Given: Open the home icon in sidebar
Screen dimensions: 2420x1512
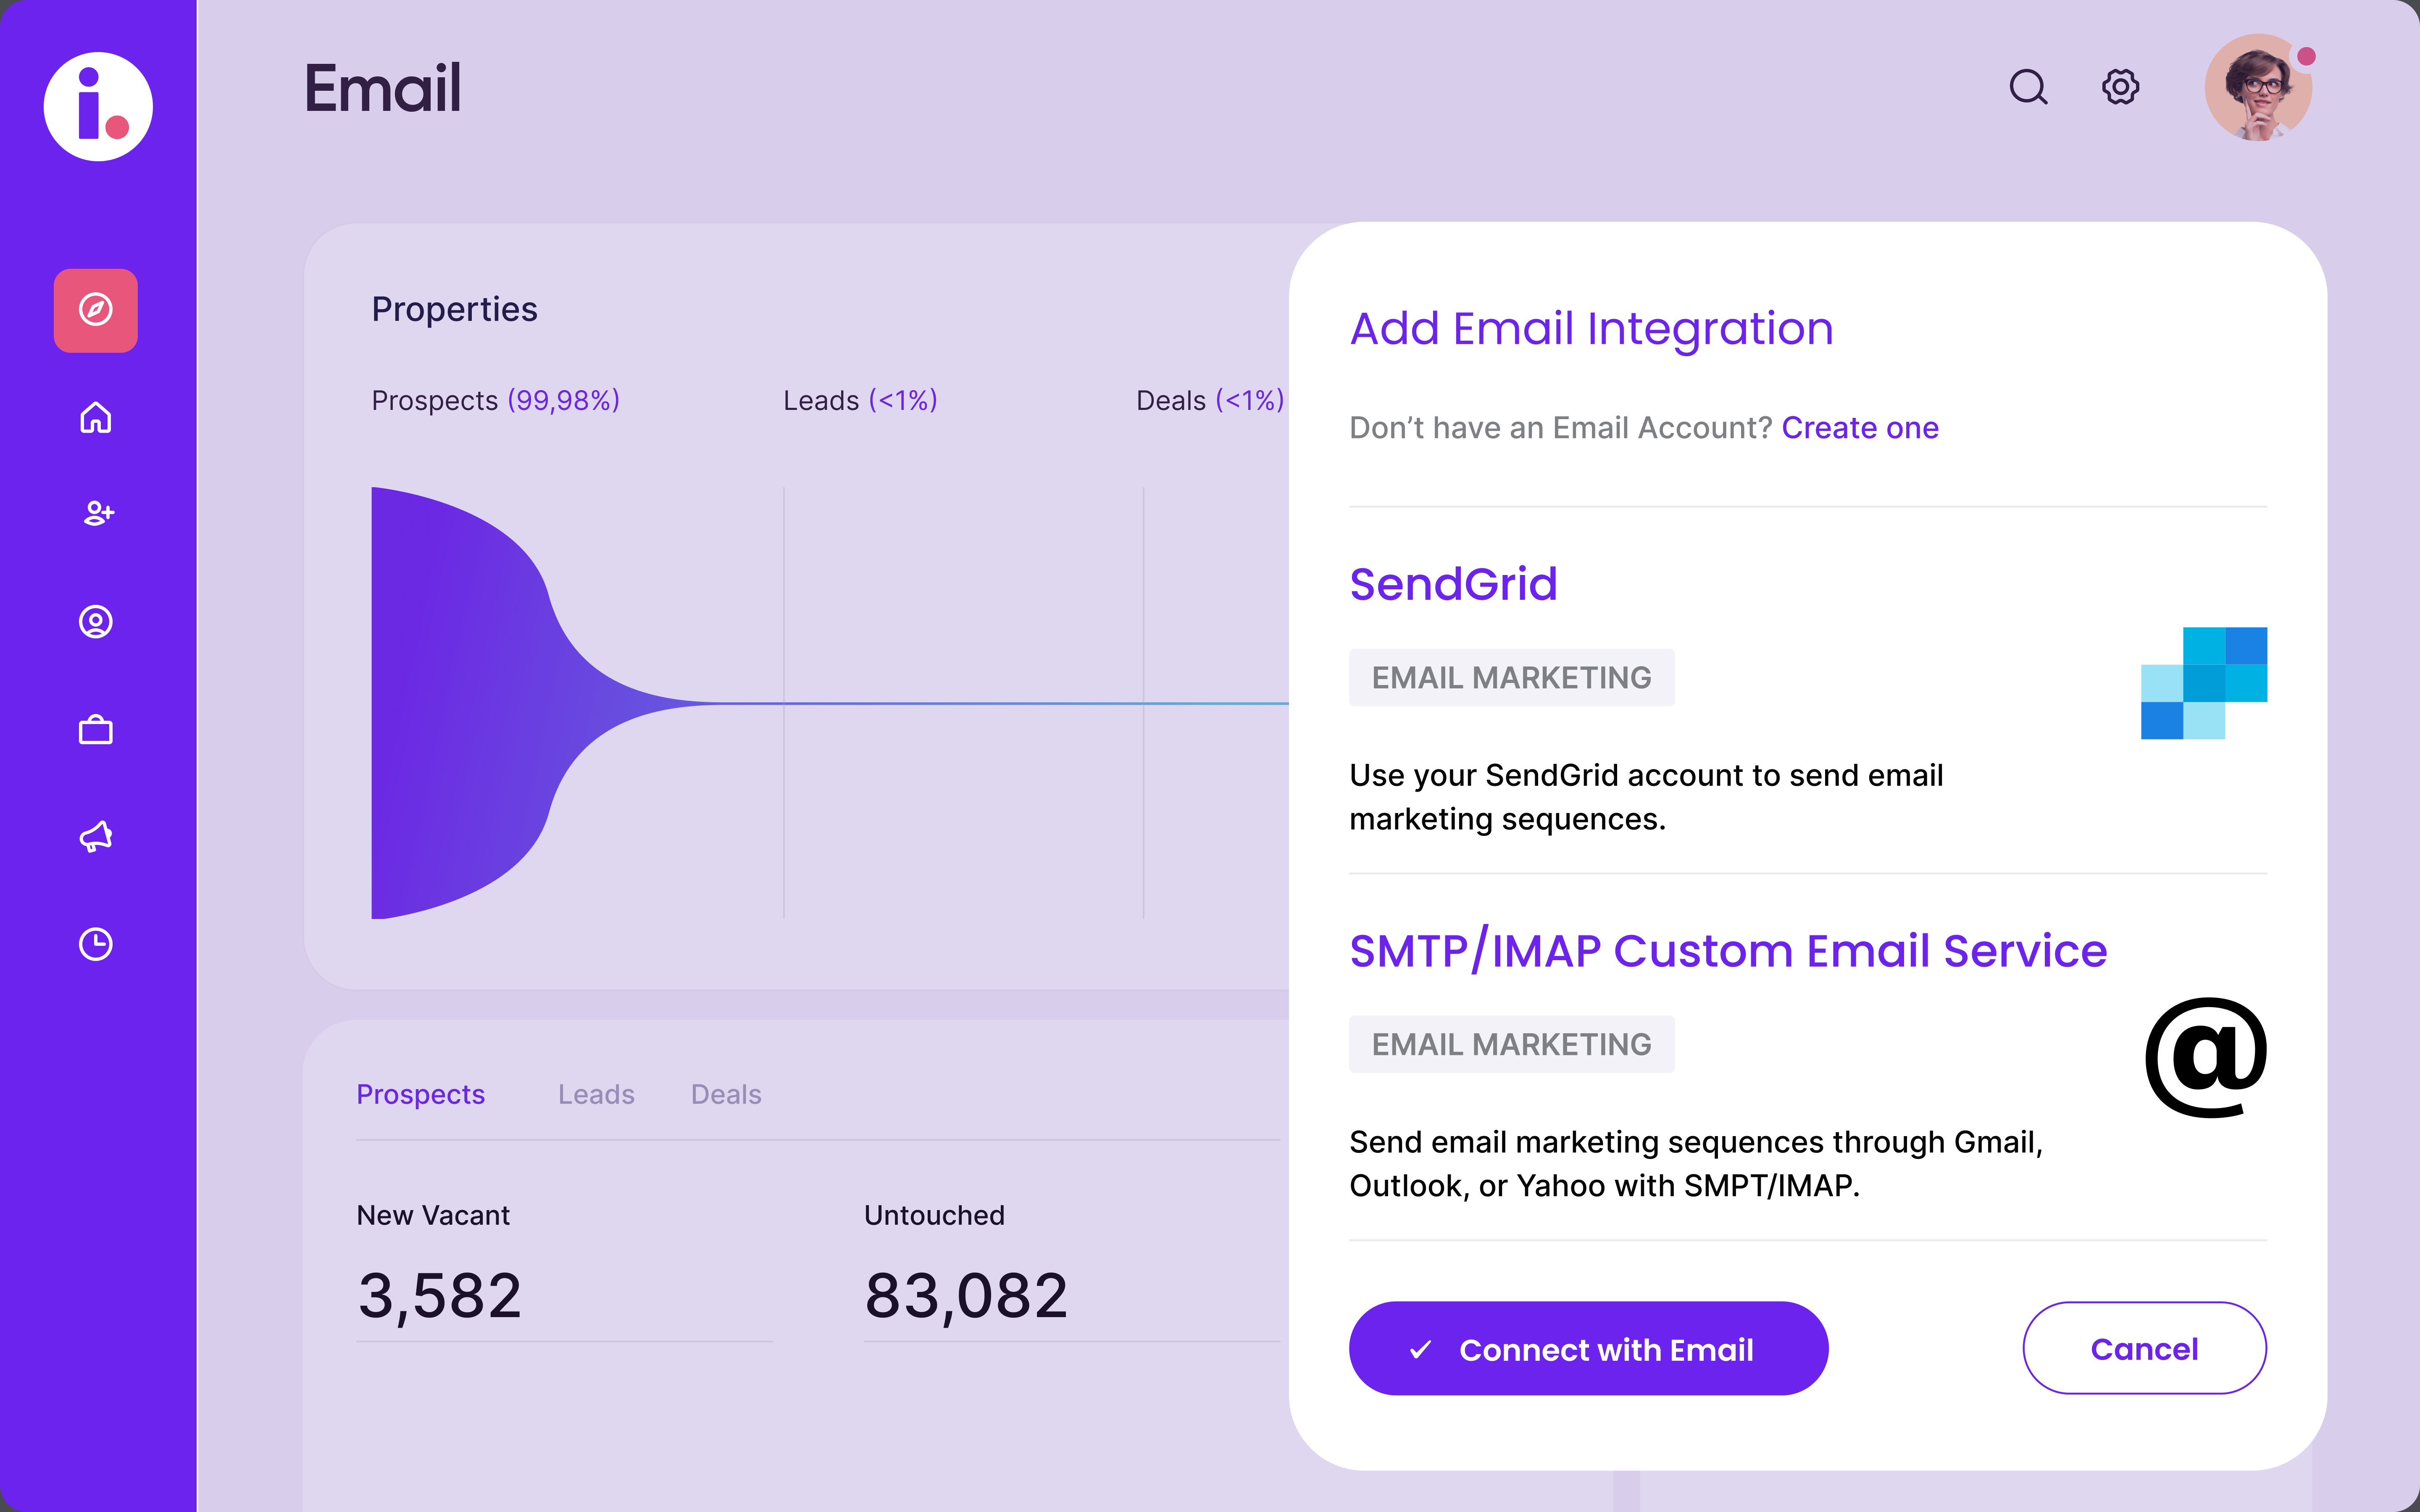Looking at the screenshot, I should pos(96,417).
